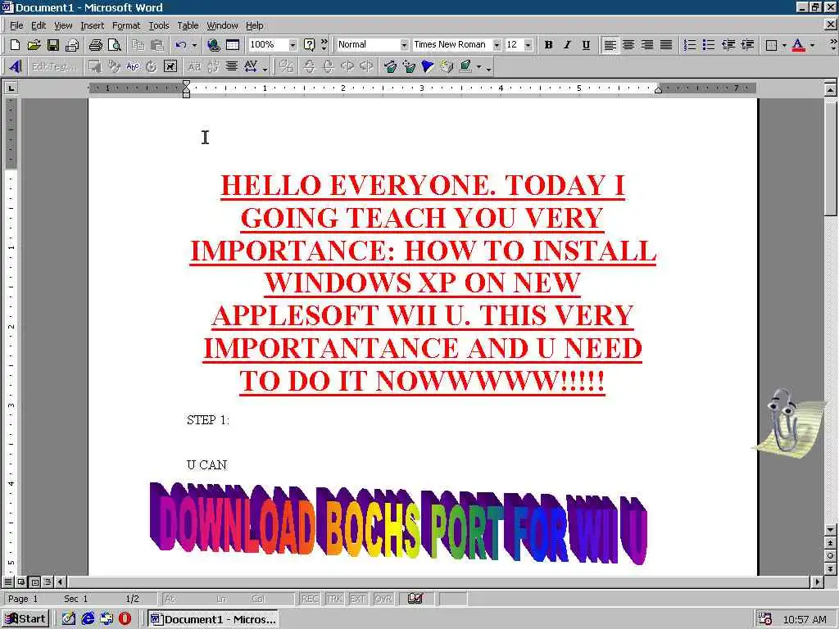This screenshot has width=839, height=629.
Task: Launch Internet Explorer from Quick Launch
Action: [88, 619]
